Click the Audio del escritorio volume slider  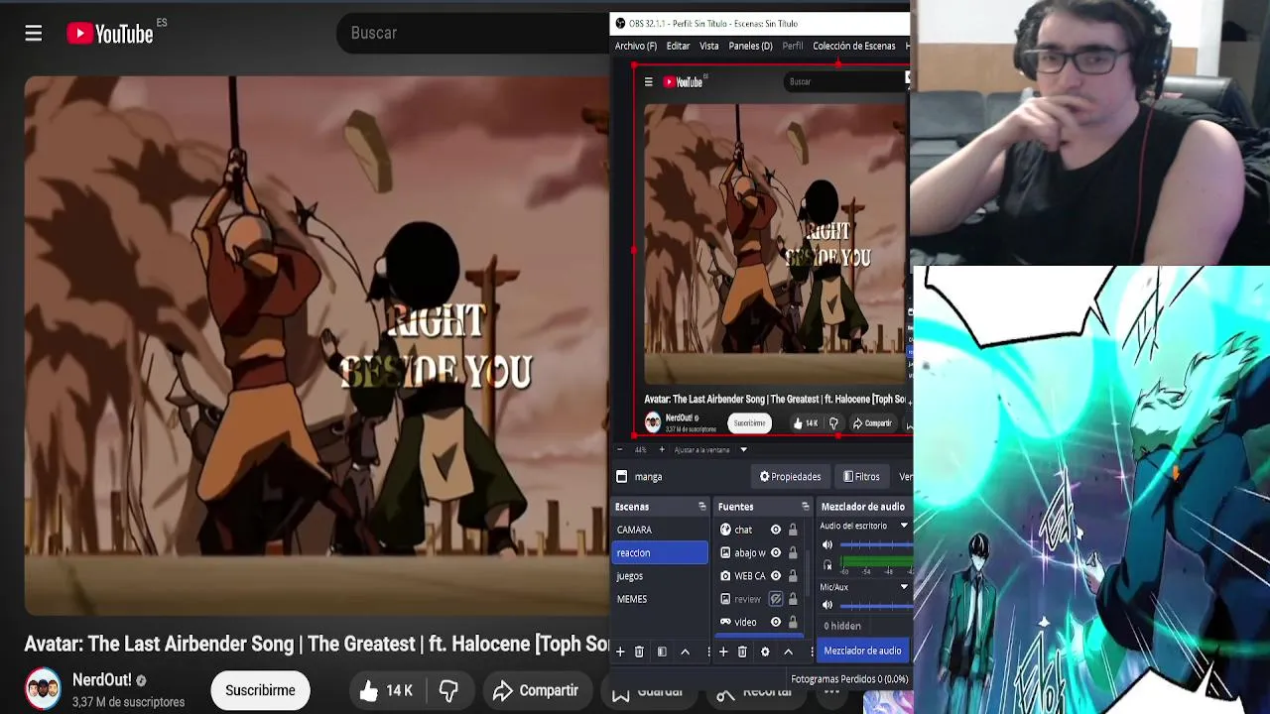(x=876, y=545)
